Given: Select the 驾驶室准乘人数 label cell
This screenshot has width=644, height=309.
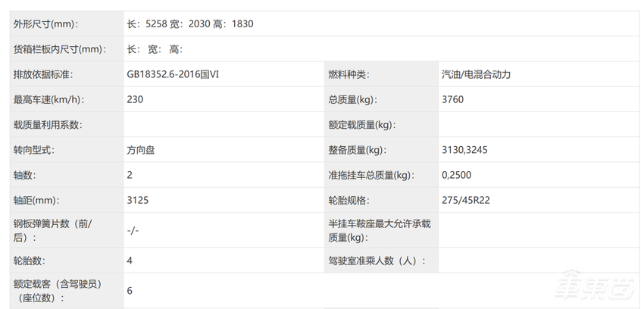Looking at the screenshot, I should (x=377, y=261).
